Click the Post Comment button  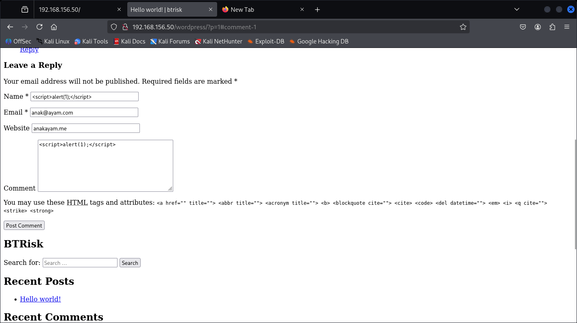(24, 225)
